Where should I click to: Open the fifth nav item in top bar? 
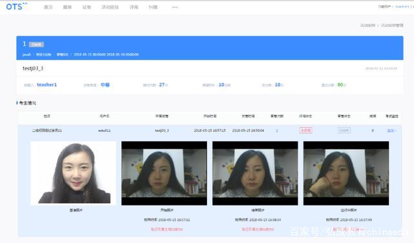tap(134, 7)
